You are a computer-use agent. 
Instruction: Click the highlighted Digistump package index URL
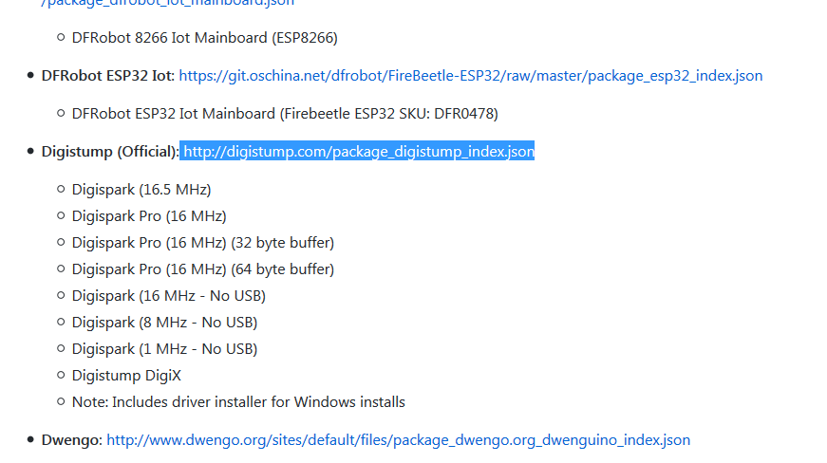click(x=358, y=152)
